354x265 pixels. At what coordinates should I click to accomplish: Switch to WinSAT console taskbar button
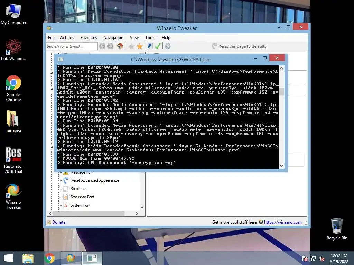[92, 258]
